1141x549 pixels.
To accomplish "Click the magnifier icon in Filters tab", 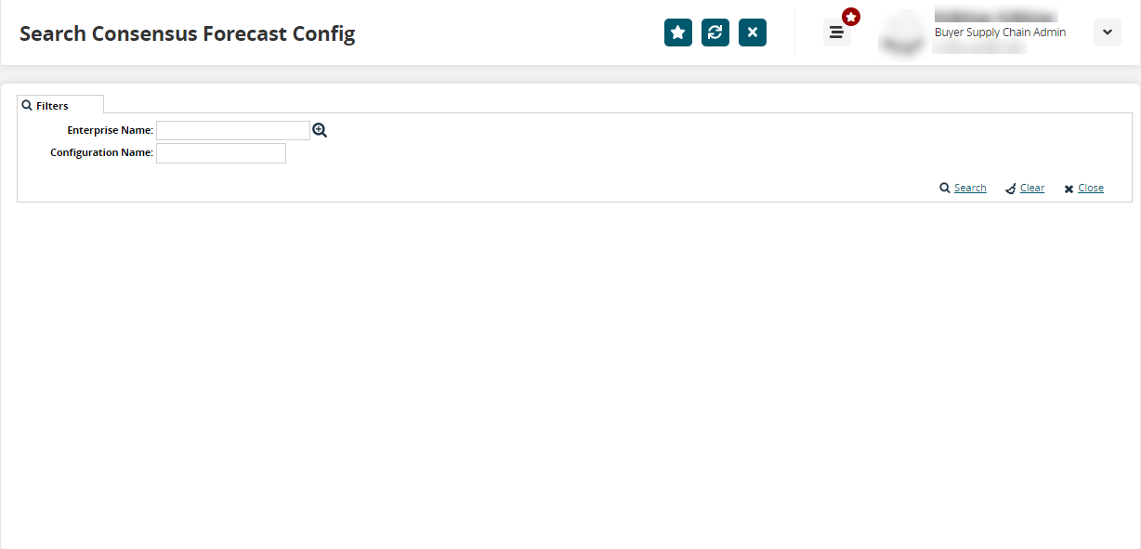I will [x=27, y=105].
